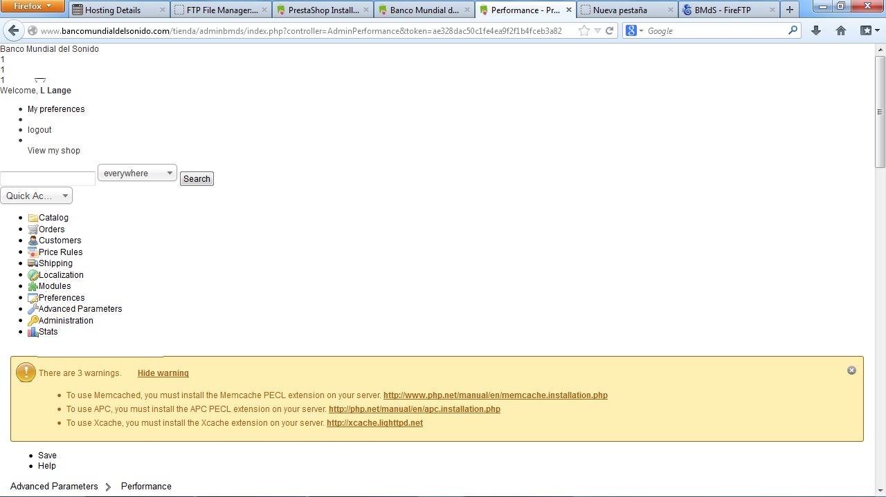Switch to PrestaShop Install tab

coord(323,10)
